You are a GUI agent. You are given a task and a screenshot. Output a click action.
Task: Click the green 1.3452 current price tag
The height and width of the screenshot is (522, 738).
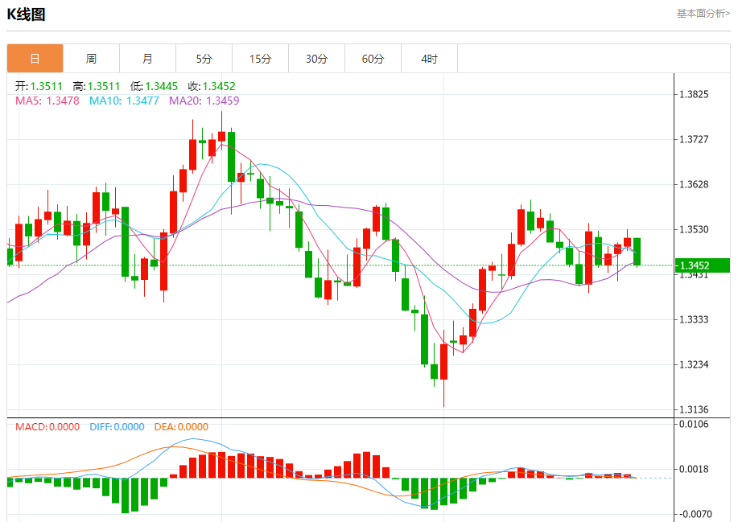[703, 265]
